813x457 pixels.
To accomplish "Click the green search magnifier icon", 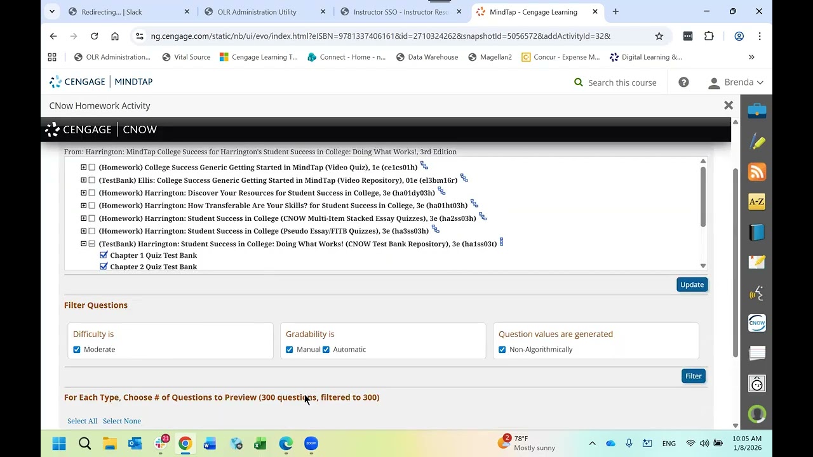I will point(579,82).
